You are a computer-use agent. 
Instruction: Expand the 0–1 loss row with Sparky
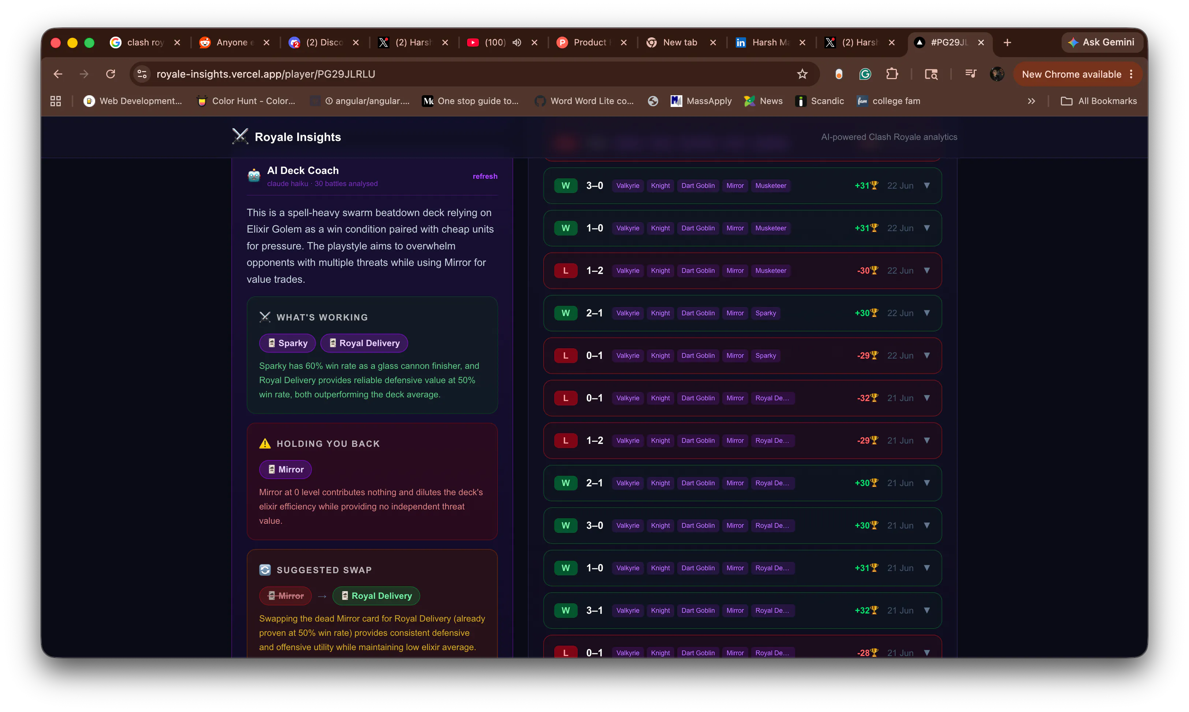click(927, 356)
